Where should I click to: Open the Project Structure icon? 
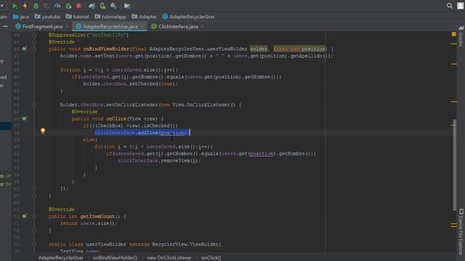point(127,6)
